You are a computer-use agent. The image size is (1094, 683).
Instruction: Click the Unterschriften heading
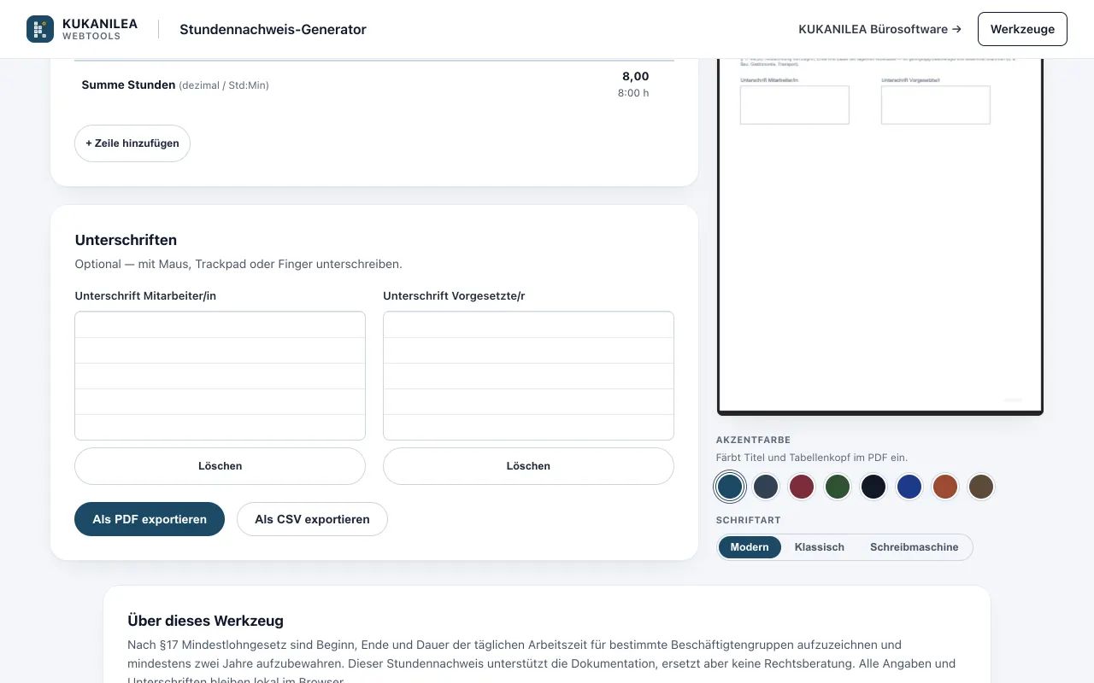(126, 240)
